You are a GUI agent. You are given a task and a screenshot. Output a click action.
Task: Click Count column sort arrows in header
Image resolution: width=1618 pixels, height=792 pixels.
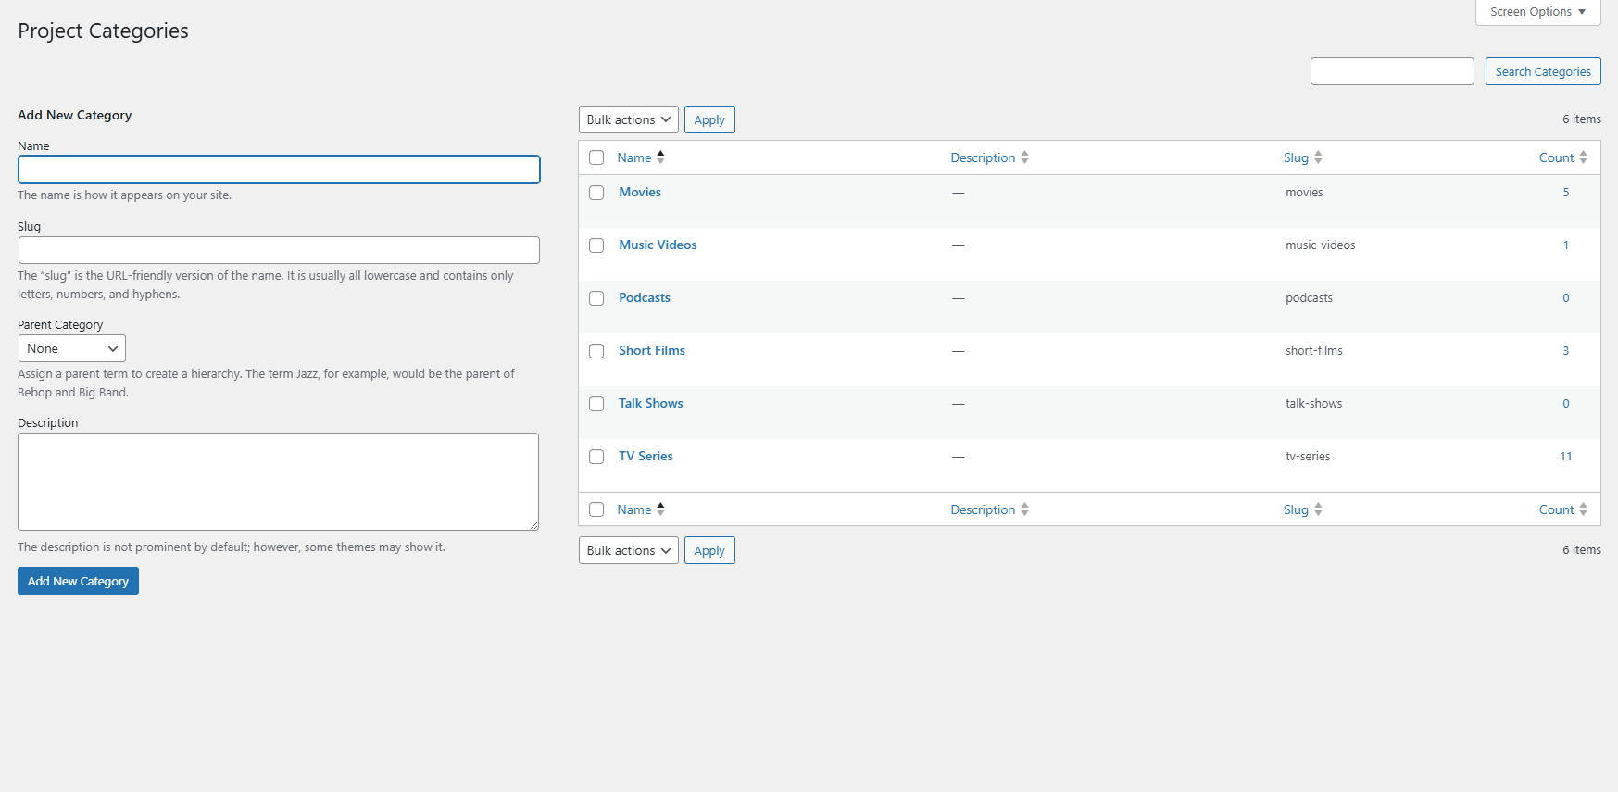[x=1583, y=157]
